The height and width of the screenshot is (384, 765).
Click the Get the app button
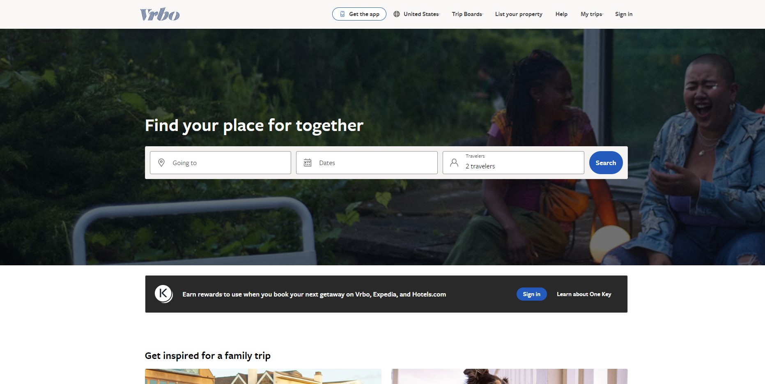(x=359, y=14)
